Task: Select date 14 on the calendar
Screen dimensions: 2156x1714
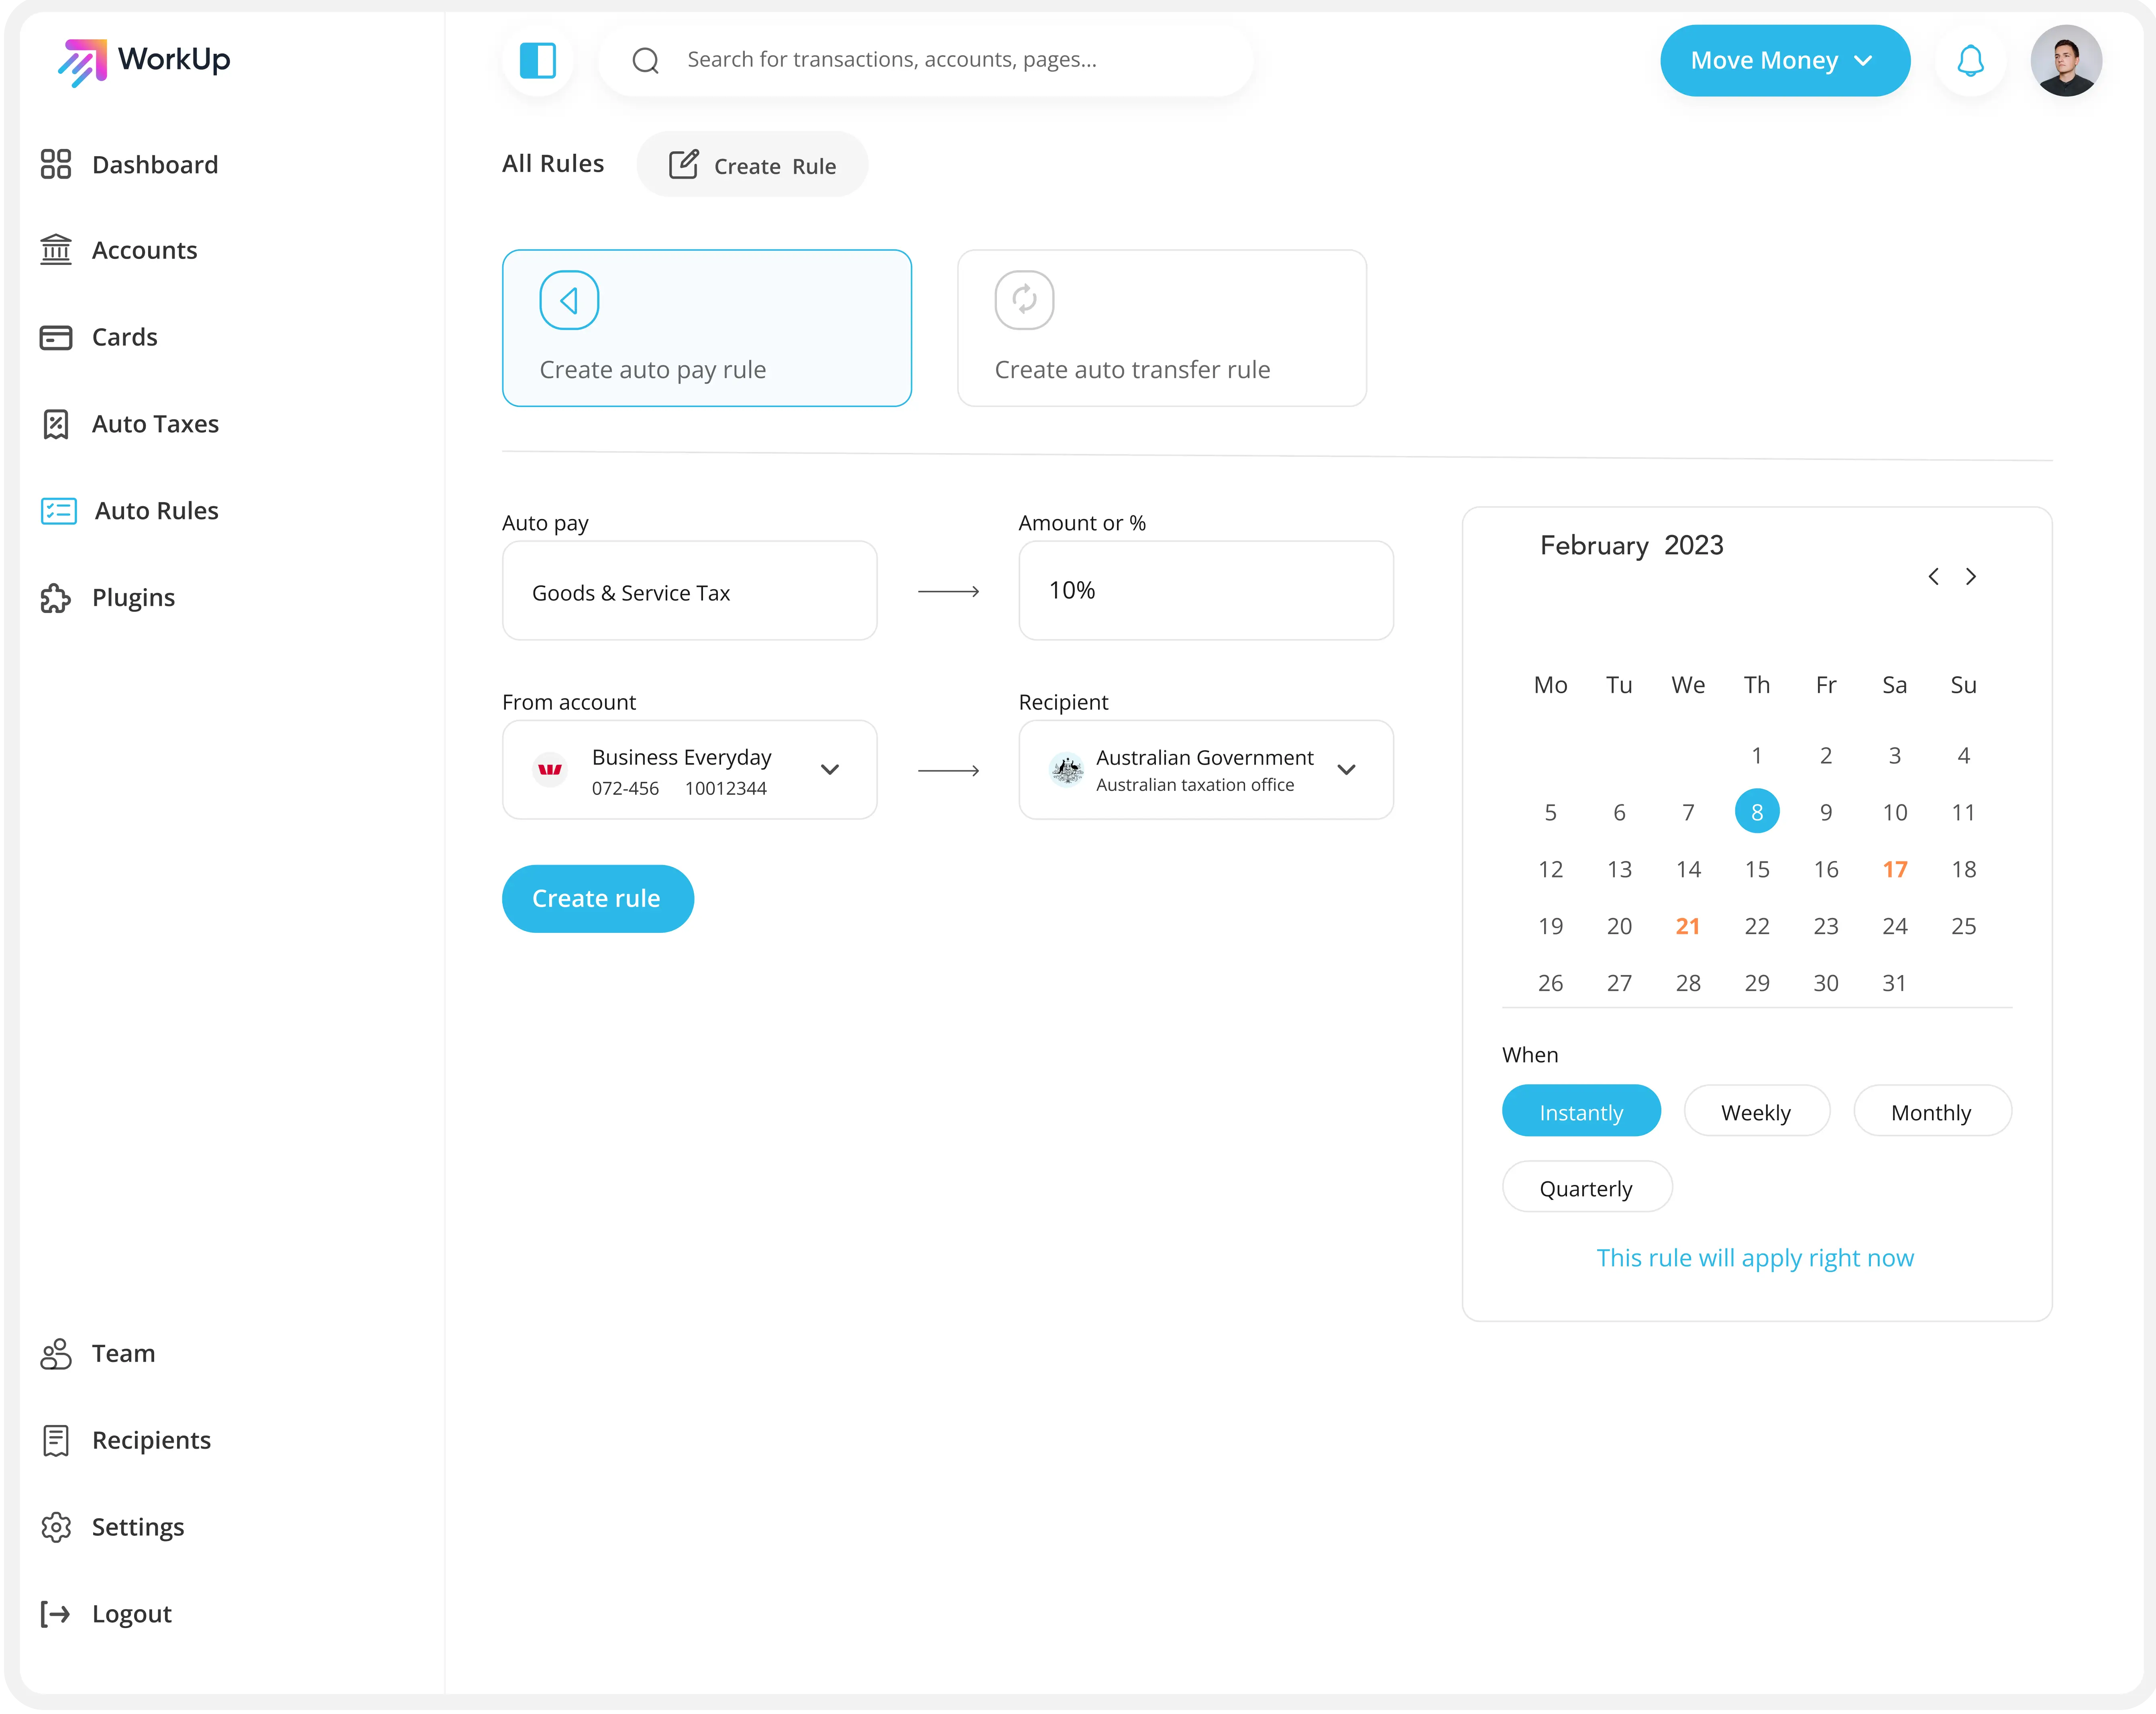Action: click(x=1688, y=869)
